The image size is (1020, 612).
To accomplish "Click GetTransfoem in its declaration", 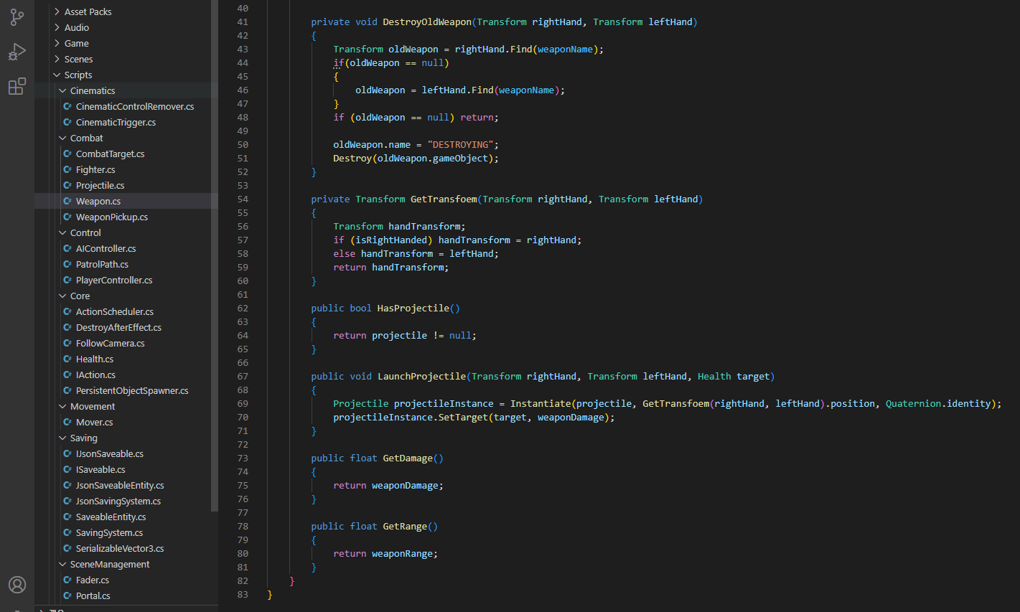I will 444,199.
